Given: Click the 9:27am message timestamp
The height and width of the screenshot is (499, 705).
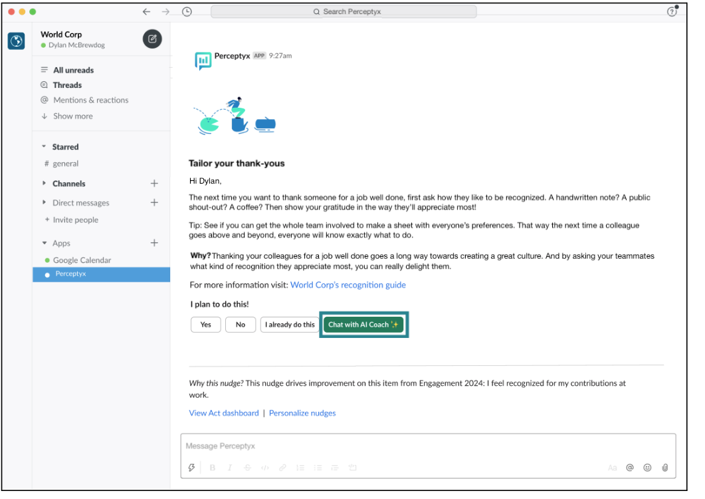Looking at the screenshot, I should pyautogui.click(x=280, y=56).
